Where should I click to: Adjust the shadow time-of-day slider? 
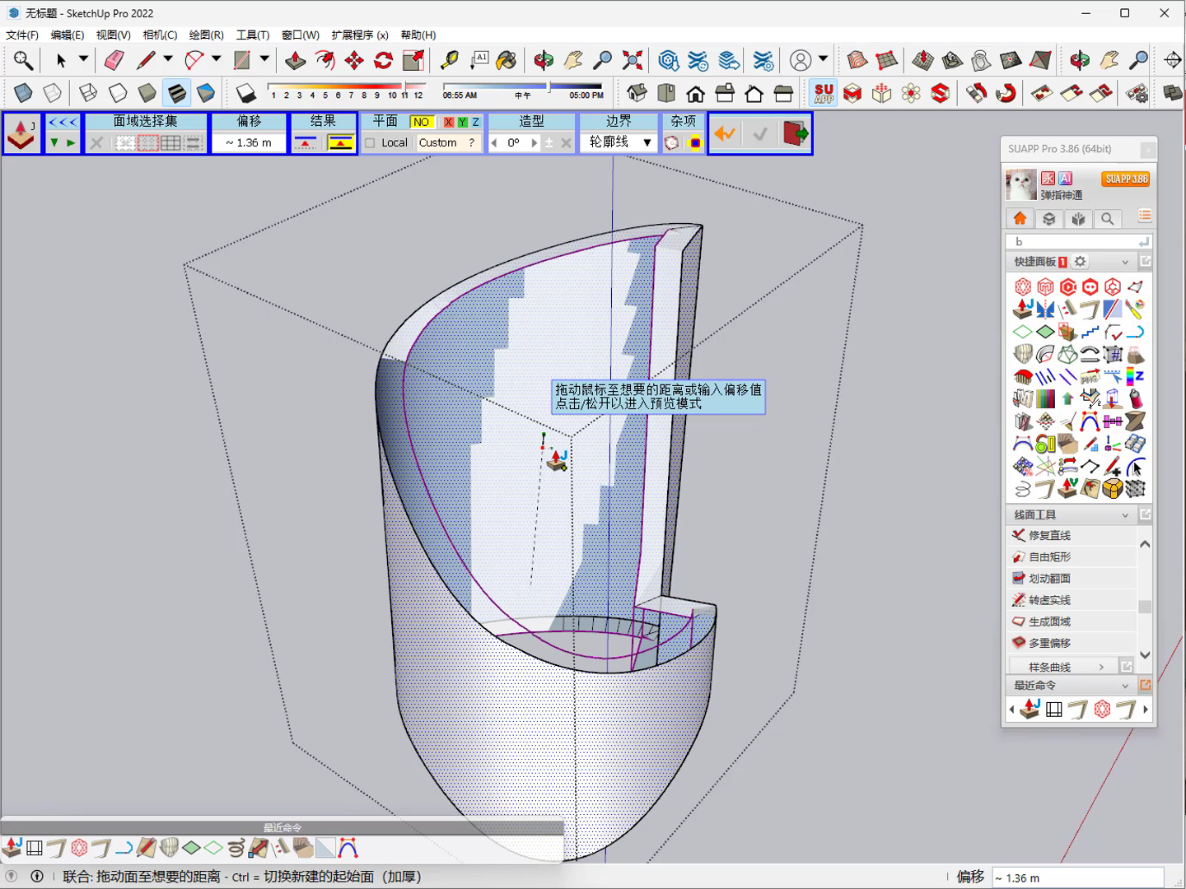coord(548,86)
